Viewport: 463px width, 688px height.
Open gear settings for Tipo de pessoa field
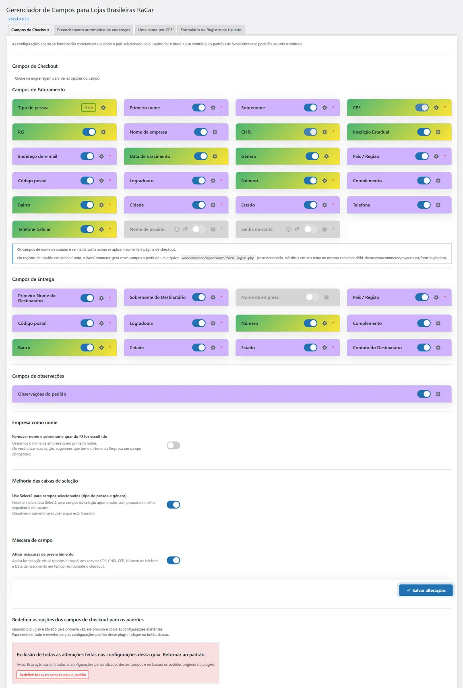pyautogui.click(x=103, y=108)
